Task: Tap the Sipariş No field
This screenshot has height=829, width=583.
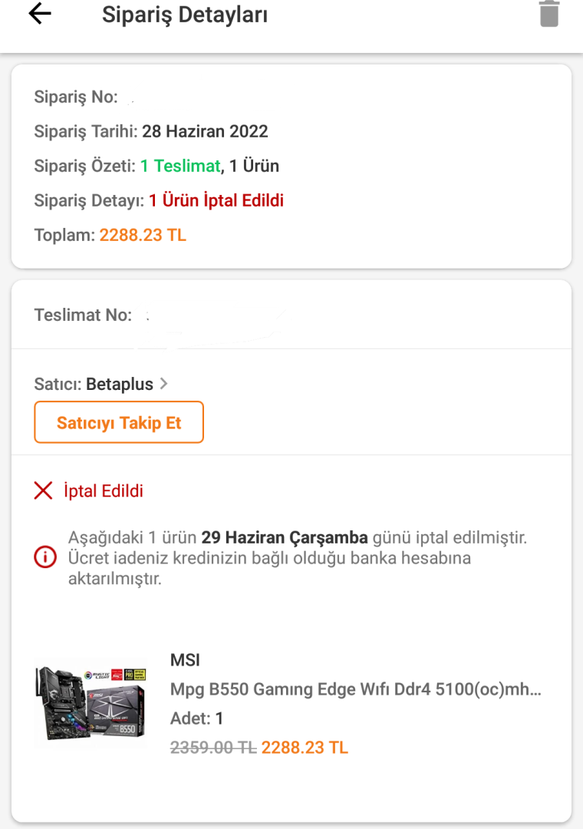Action: 76,97
